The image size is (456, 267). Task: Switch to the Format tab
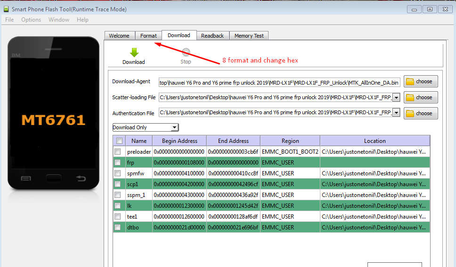pyautogui.click(x=148, y=36)
